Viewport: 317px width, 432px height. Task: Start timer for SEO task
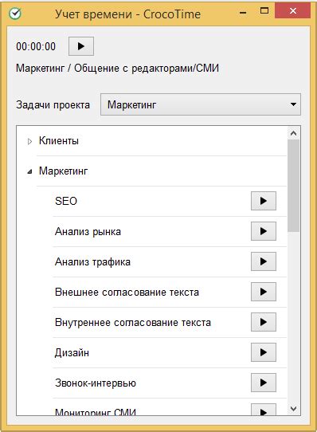(x=264, y=201)
